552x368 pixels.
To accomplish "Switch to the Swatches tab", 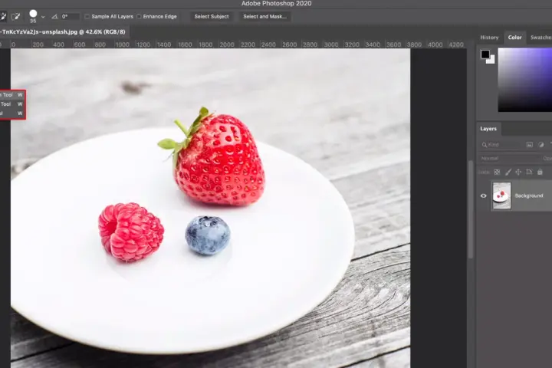I will click(x=540, y=38).
